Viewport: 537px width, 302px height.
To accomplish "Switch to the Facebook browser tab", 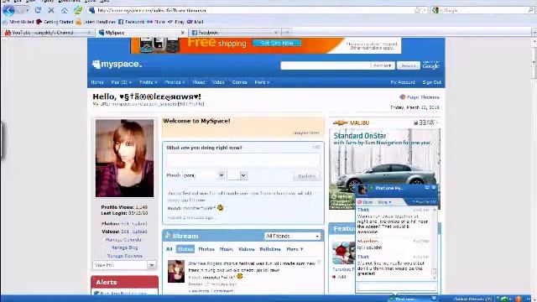I will [235, 33].
